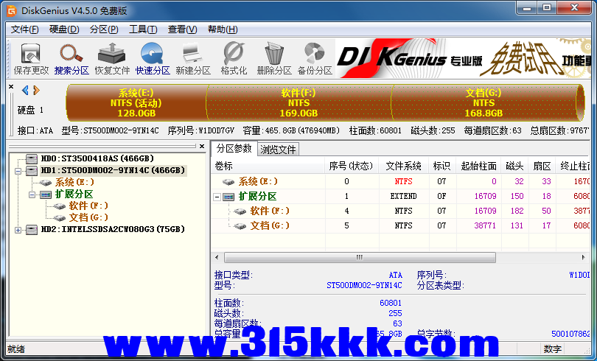The width and height of the screenshot is (597, 361).
Task: Click the 起始柱面 column header
Action: click(x=478, y=166)
